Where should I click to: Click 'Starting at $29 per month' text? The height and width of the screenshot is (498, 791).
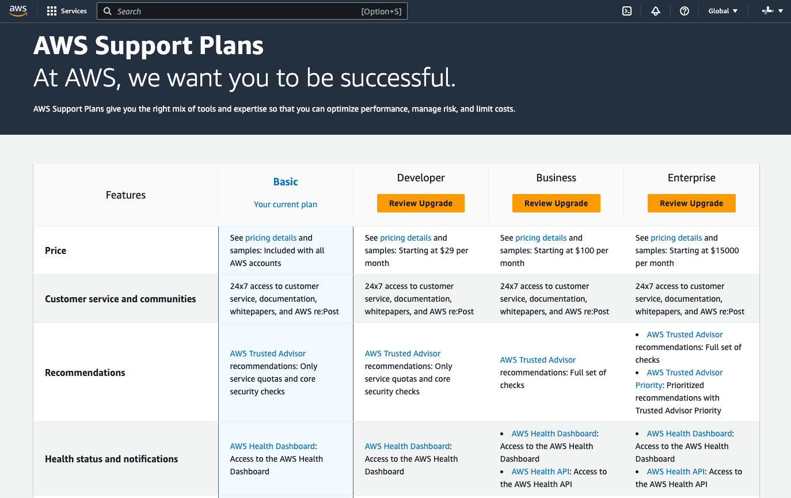(416, 257)
